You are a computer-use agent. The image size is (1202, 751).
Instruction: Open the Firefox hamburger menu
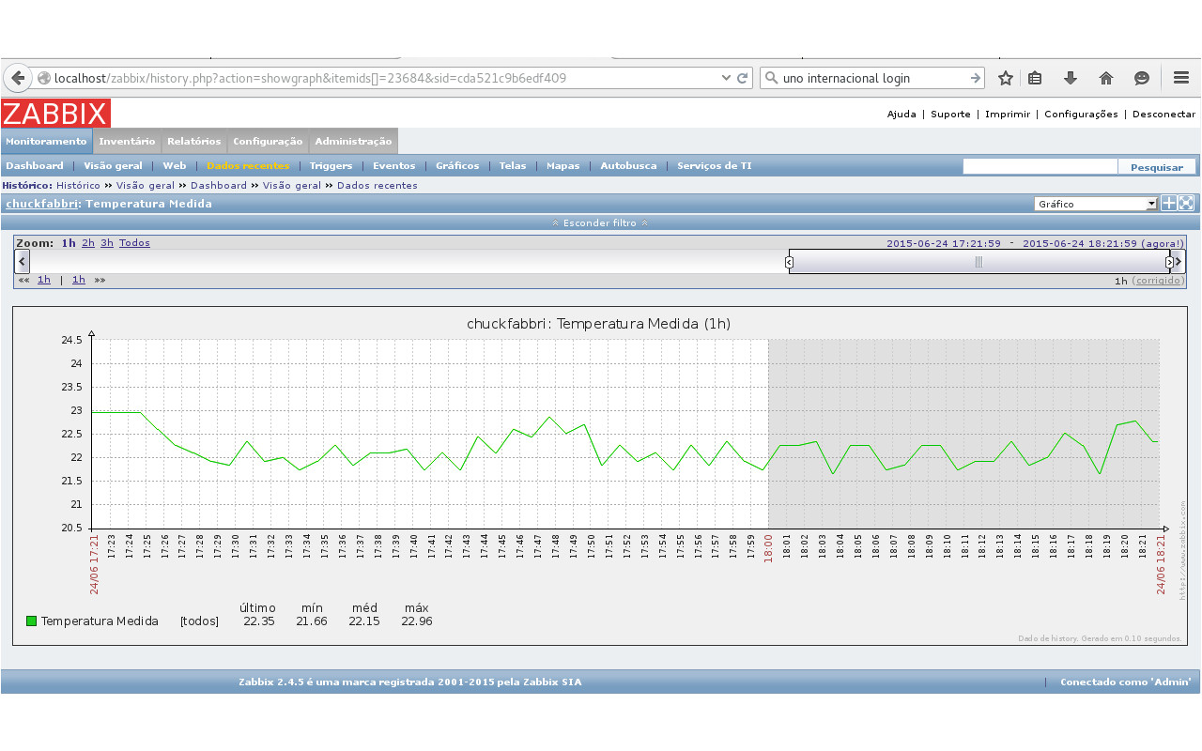point(1183,79)
